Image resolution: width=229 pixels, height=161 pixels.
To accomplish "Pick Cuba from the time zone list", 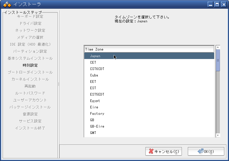I will click(x=94, y=75).
